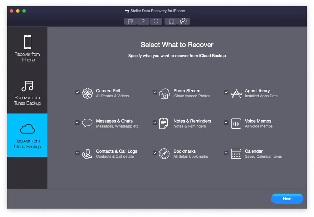Image resolution: width=314 pixels, height=217 pixels.
Task: Click the Voice Memos waveform icon
Action: pos(236,123)
